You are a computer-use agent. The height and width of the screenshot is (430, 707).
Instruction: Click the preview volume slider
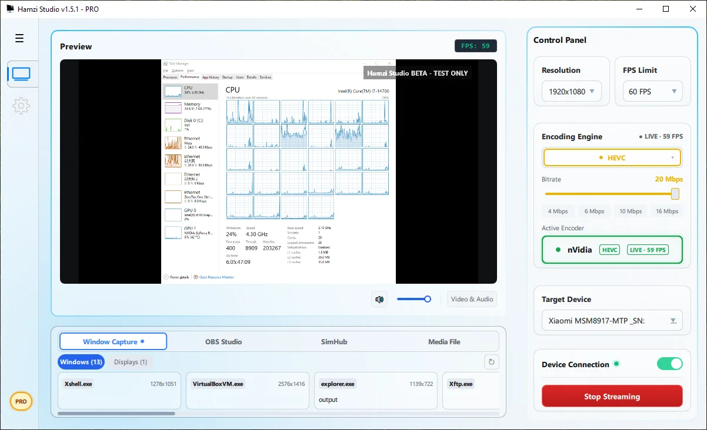pos(414,299)
